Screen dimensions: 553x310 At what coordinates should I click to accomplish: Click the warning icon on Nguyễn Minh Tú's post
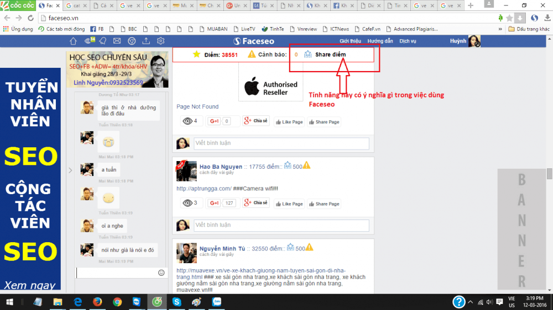coord(309,247)
